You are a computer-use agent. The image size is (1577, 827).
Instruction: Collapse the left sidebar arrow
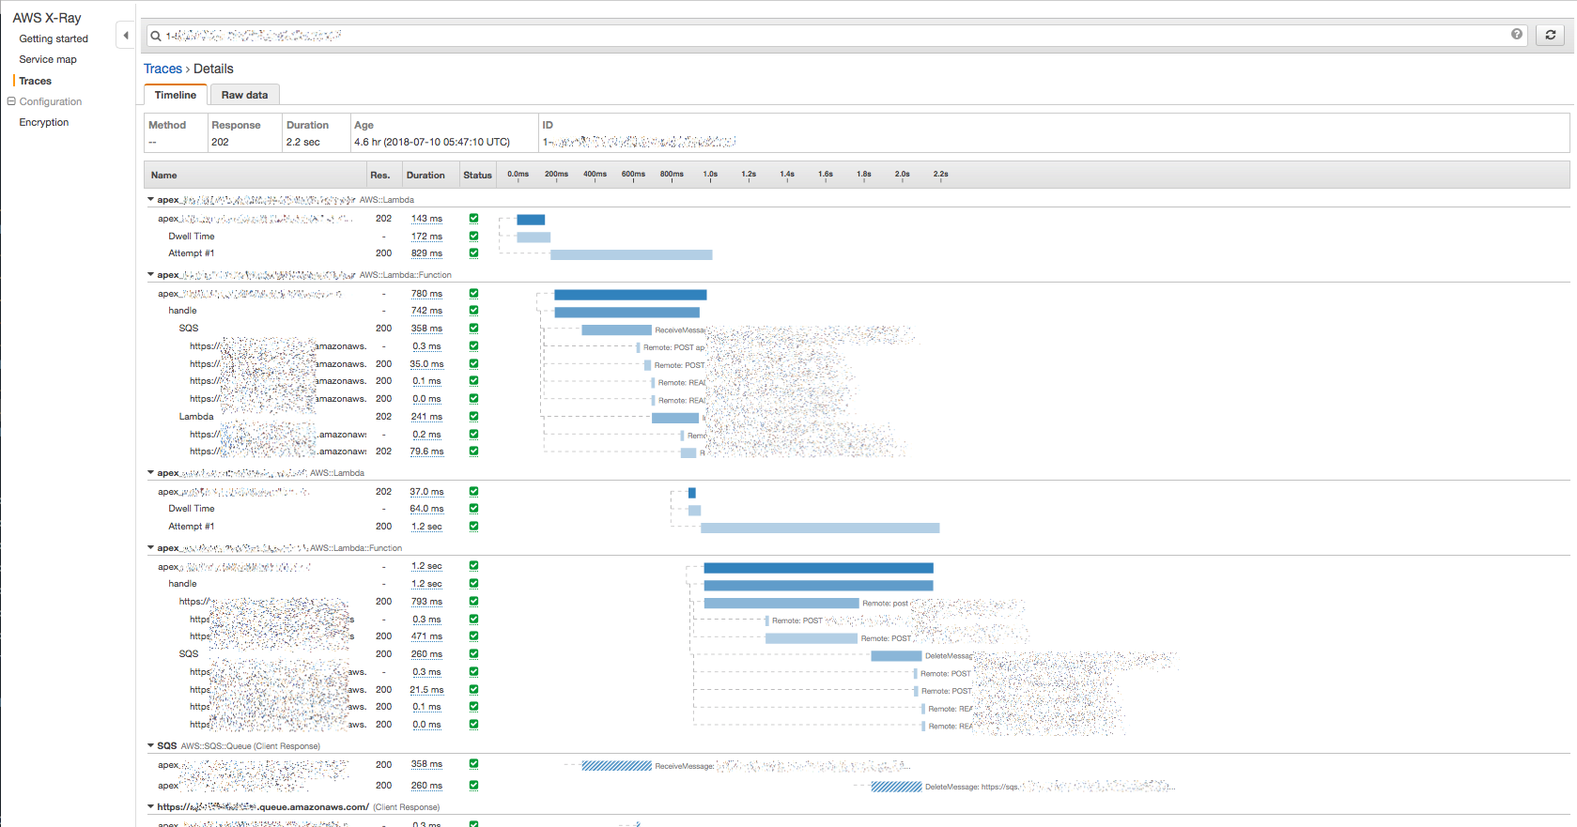[126, 36]
